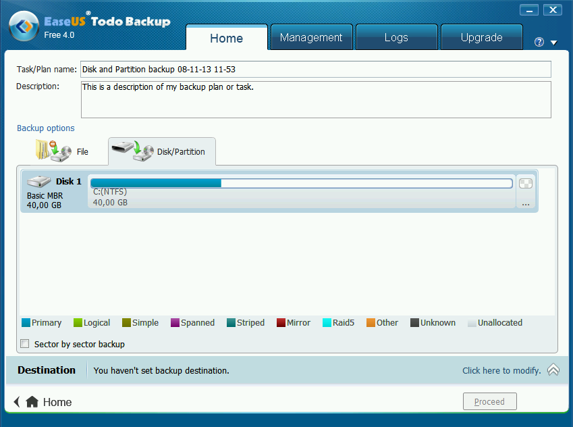
Task: Click the Primary legend color swatch
Action: 26,323
